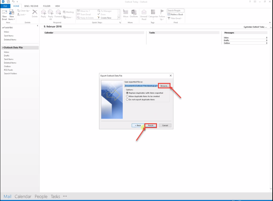Expand the Quick Steps gallery arrow
Viewport: 273px width, 201px height.
[119, 18]
